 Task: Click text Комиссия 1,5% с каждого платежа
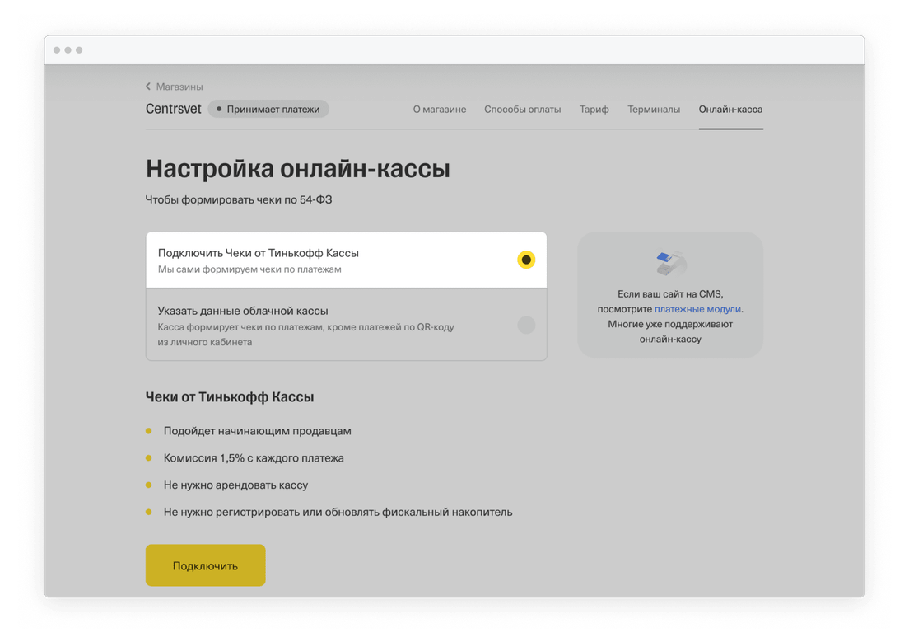[254, 458]
